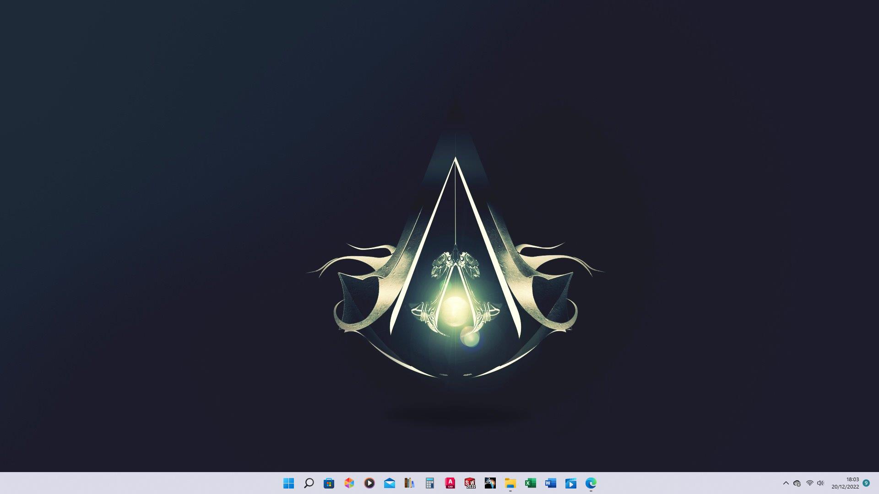Screen dimensions: 879x494
Task: Open File Explorer folder icon
Action: tap(510, 483)
